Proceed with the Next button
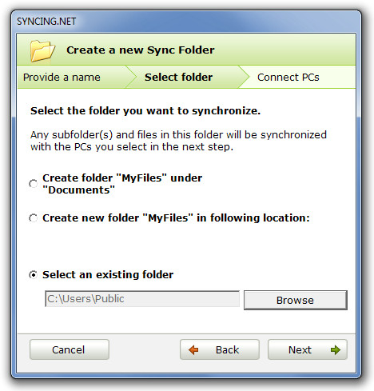 click(x=308, y=349)
